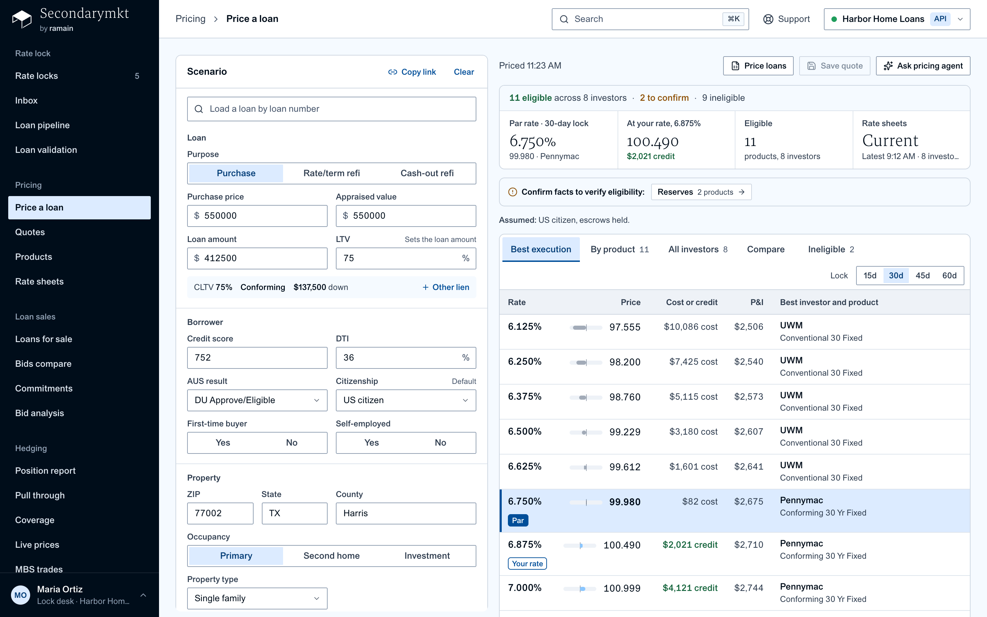Click the arrow icon in Reserves chip
The width and height of the screenshot is (987, 617).
click(x=742, y=192)
